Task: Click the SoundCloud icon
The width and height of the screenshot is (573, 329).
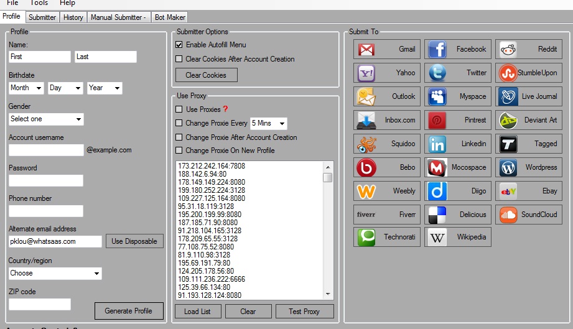Action: point(508,215)
